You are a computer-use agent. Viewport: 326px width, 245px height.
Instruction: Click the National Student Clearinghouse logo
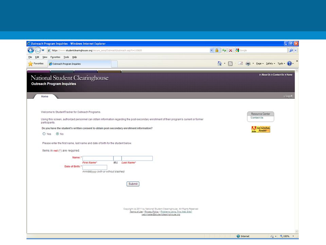[x=70, y=78]
